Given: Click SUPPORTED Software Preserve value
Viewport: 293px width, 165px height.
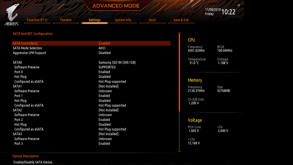Looking at the screenshot, I should [x=107, y=67].
